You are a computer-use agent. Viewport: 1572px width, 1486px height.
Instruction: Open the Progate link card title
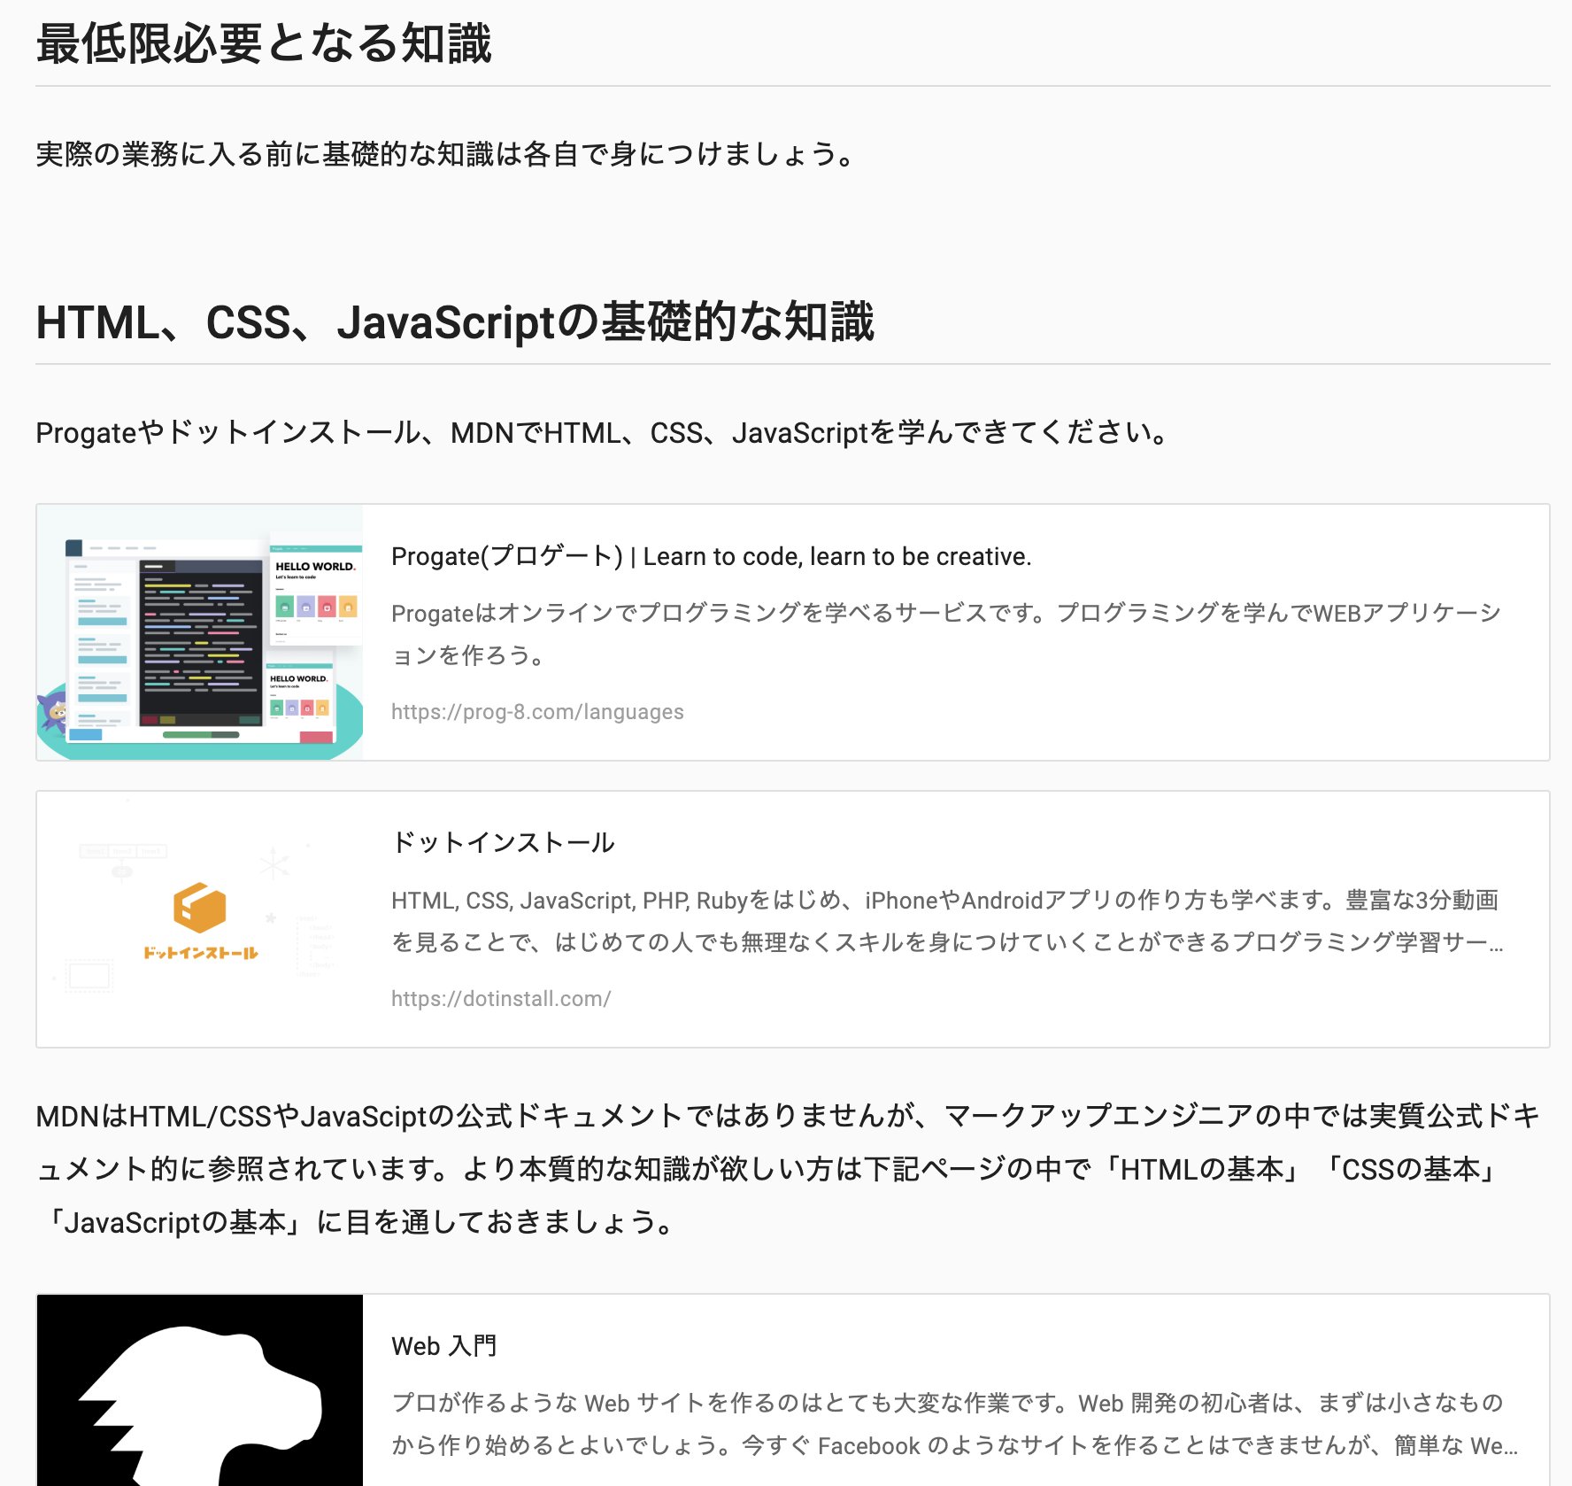(711, 556)
